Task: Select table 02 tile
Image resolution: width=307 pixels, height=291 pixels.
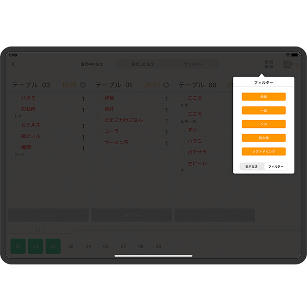Action: coord(71,246)
